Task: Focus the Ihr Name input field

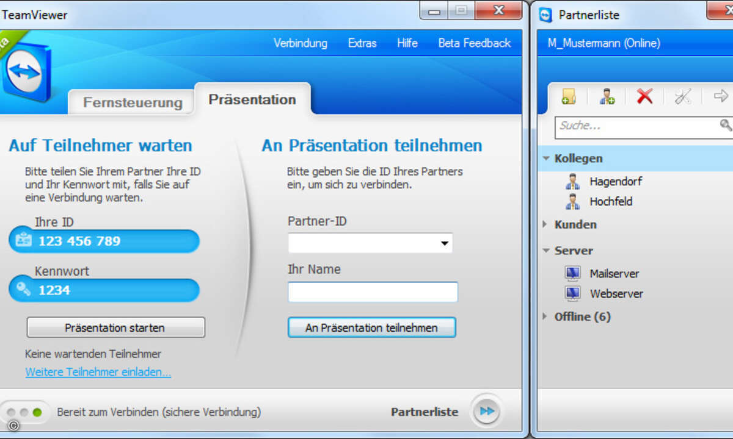Action: pyautogui.click(x=373, y=292)
